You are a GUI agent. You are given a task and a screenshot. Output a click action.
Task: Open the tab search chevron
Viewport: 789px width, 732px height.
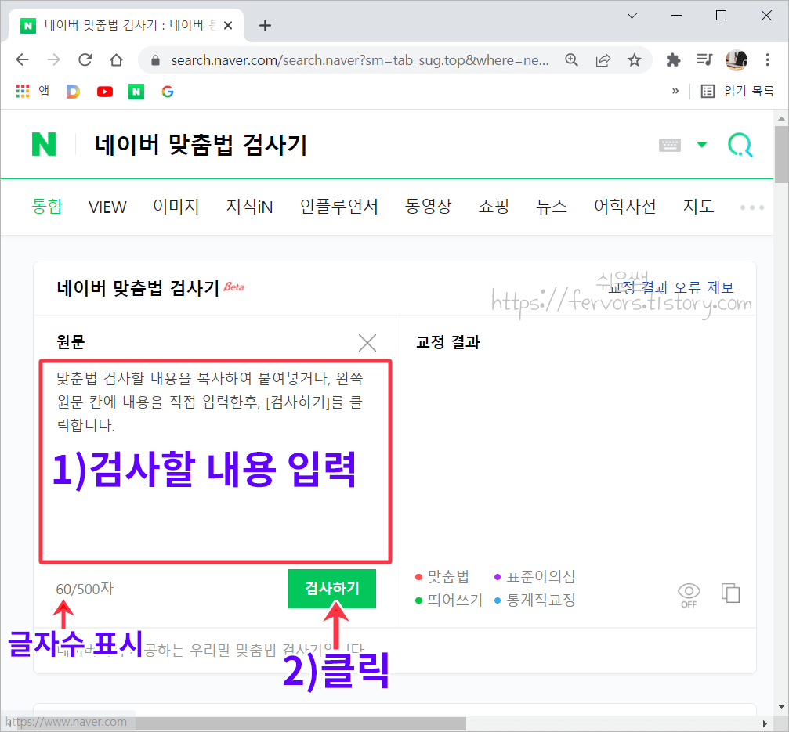(x=632, y=16)
